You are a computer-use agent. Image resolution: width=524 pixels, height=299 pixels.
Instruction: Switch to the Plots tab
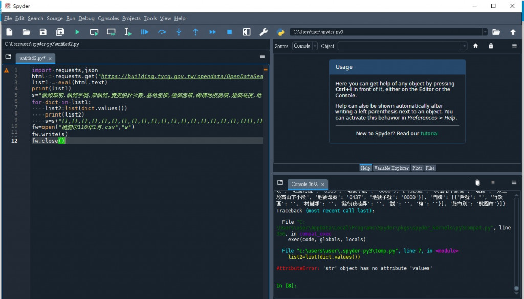(x=417, y=168)
